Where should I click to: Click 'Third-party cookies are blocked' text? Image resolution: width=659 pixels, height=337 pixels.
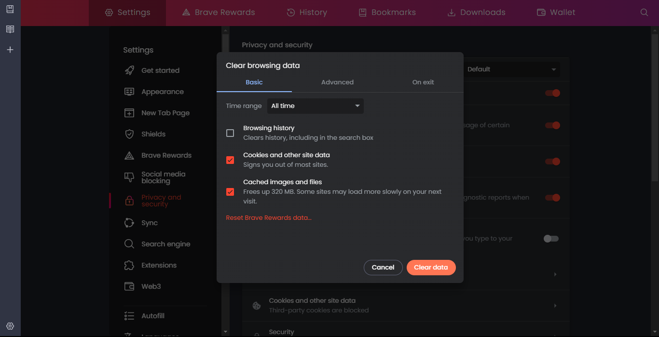click(x=319, y=310)
